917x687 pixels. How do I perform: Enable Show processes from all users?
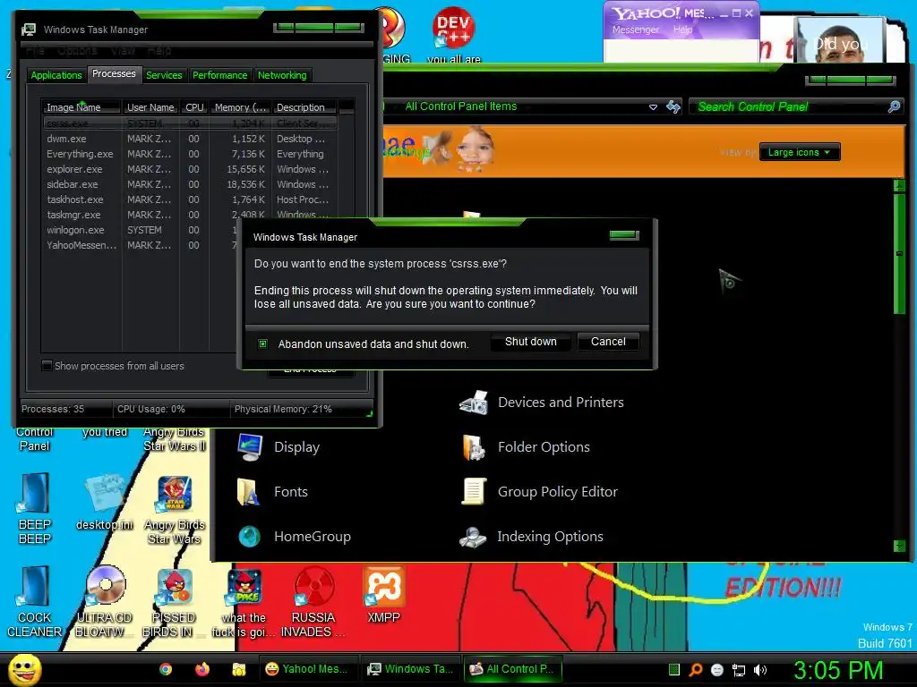[47, 366]
